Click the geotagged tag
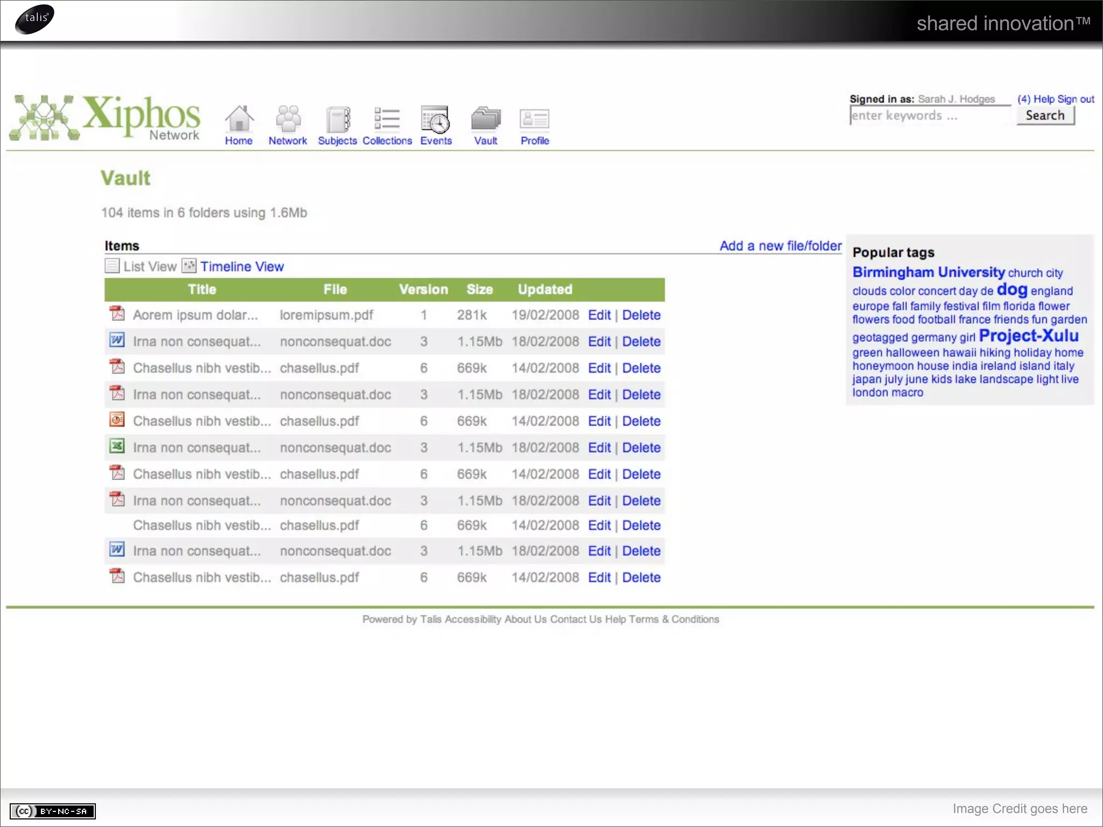Image resolution: width=1103 pixels, height=827 pixels. [x=880, y=338]
